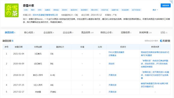
Task: Click the 比例 column header
Action: click(100, 47)
